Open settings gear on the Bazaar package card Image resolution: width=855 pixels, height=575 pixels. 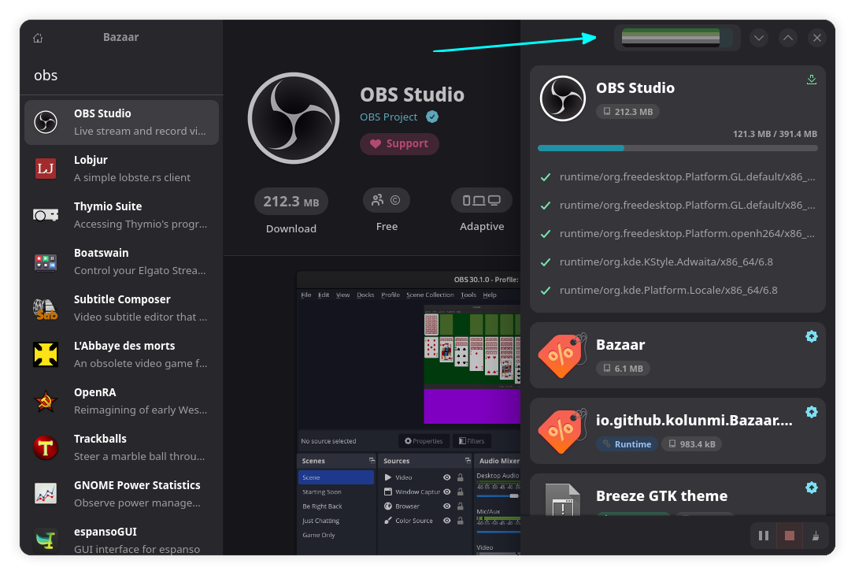pos(812,336)
